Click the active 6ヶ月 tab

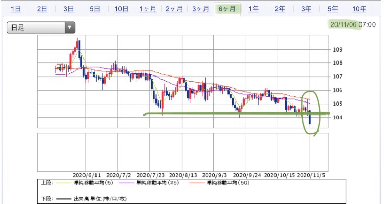click(227, 9)
